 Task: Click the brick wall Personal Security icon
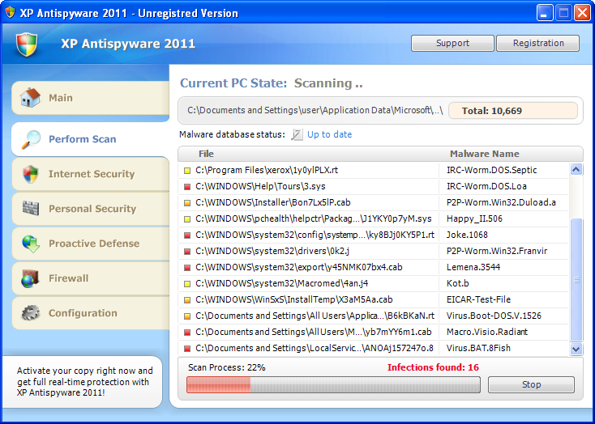click(30, 209)
